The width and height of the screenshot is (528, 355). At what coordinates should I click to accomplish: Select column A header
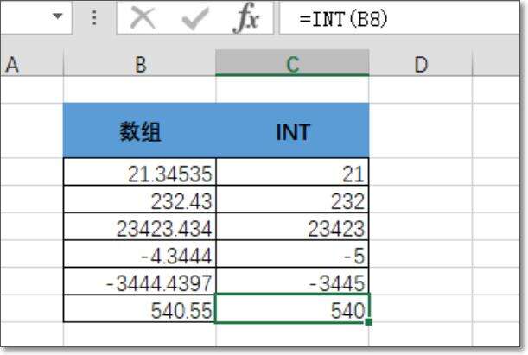click(32, 64)
